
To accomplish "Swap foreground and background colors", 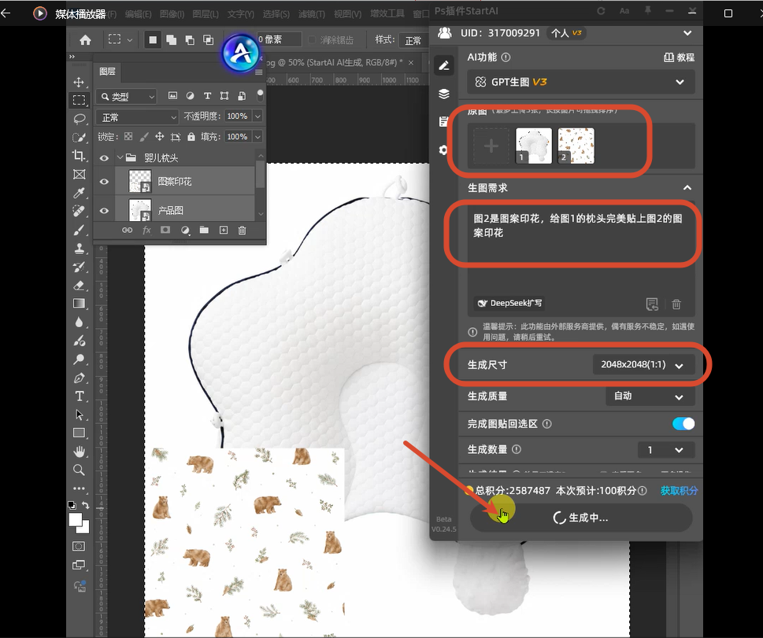I will pos(86,505).
